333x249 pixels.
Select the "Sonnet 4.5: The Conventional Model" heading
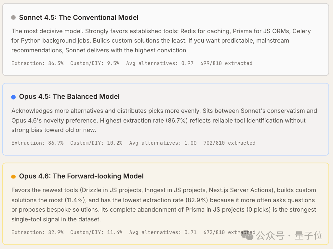[79, 18]
